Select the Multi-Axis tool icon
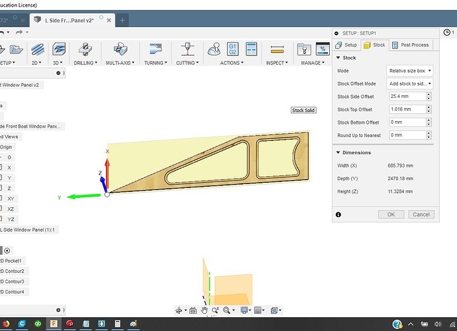Screen dimensions: 457x331 [x=121, y=49]
